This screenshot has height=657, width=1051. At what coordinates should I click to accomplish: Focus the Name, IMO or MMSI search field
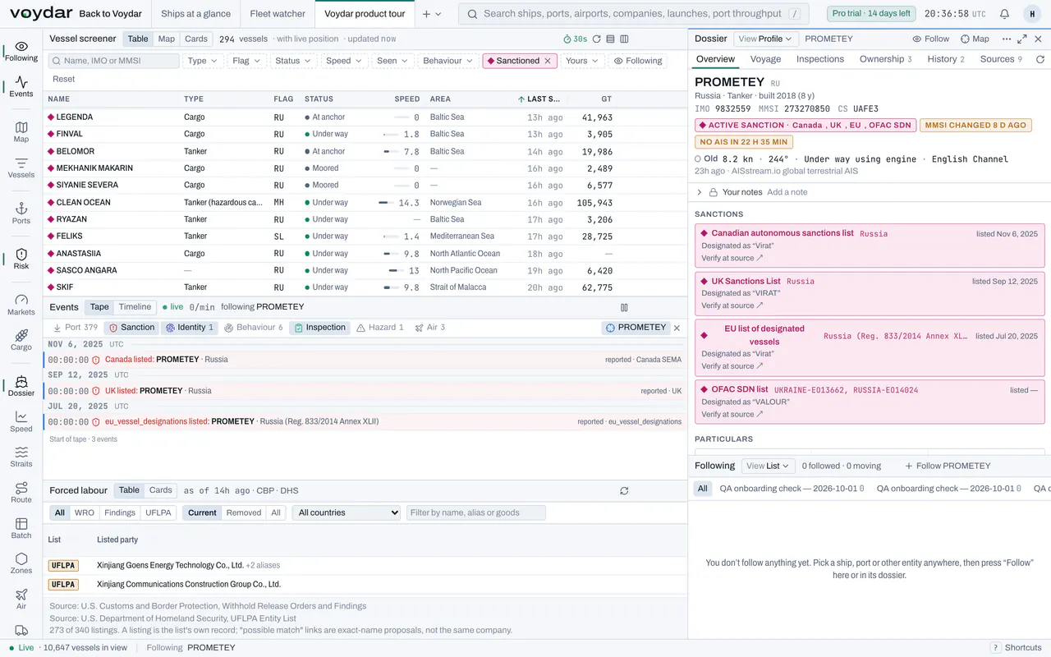click(x=113, y=61)
